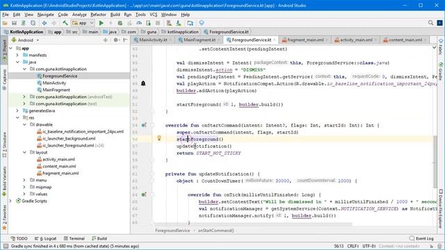This screenshot has height=250, width=445.
Task: Click the Back navigation arrow in toolbar
Action: point(44,23)
